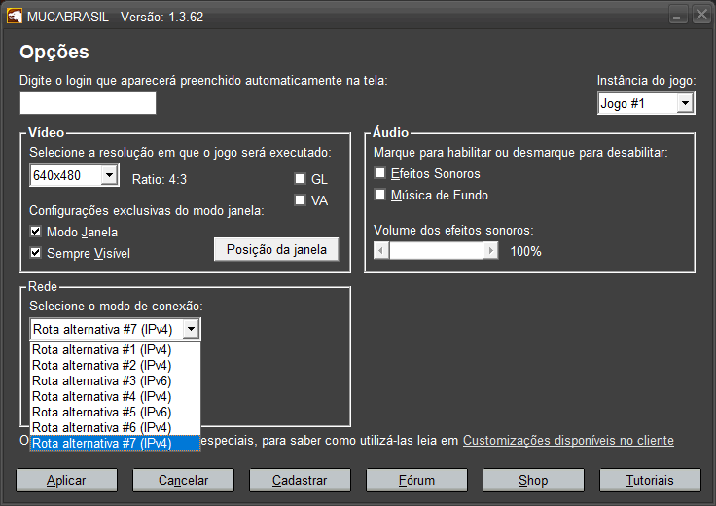The height and width of the screenshot is (506, 716).
Task: Close the options window
Action: [x=700, y=17]
